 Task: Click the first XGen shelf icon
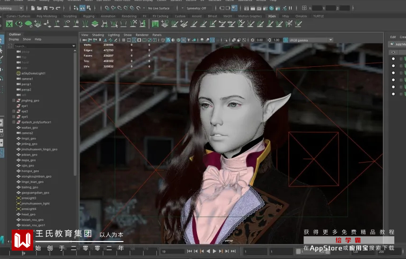pos(9,24)
